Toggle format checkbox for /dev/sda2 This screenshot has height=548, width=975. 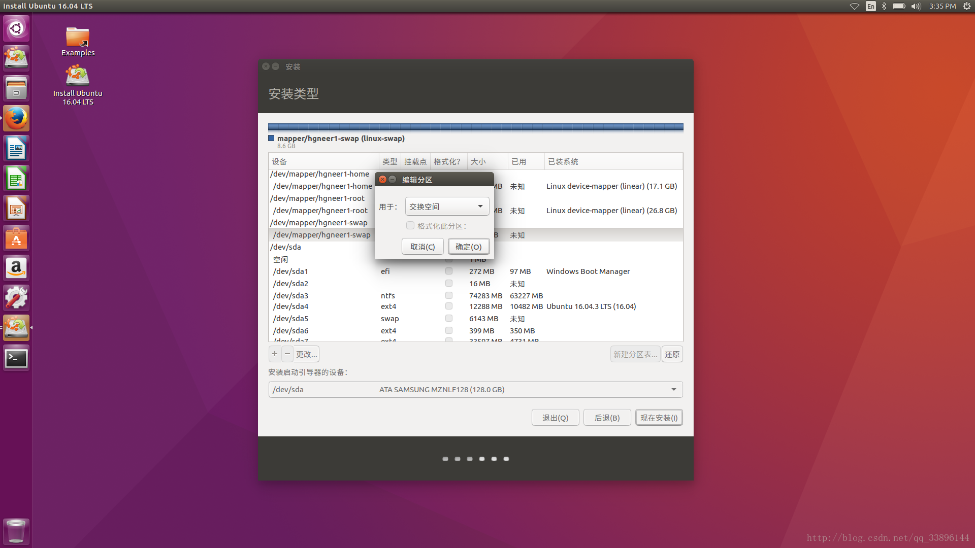point(449,284)
